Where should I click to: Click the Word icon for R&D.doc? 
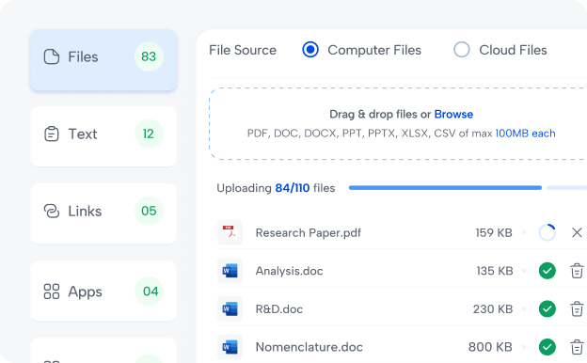[x=230, y=308]
